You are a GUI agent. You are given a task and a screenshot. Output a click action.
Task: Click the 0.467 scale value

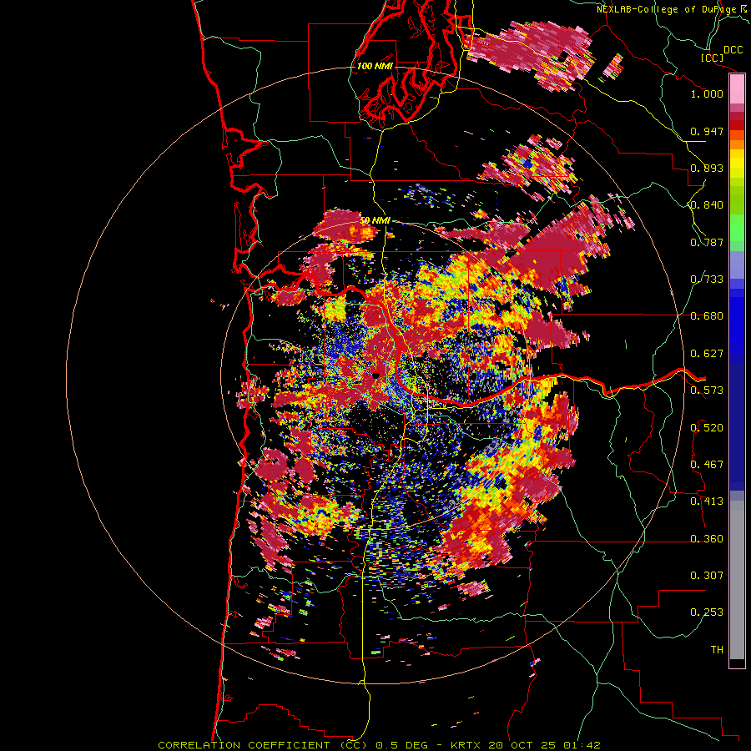707,465
